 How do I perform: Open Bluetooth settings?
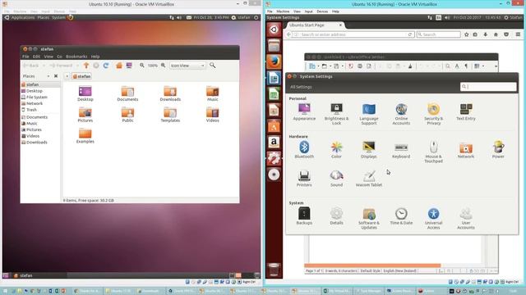304,149
